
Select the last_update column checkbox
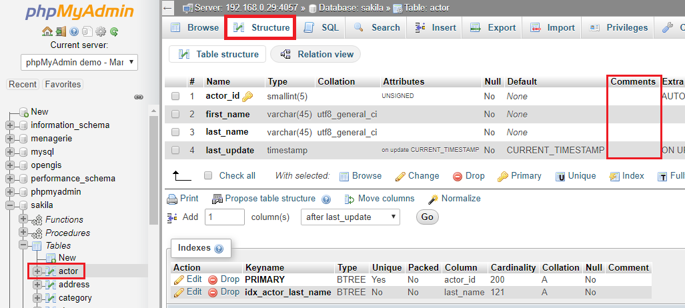[x=175, y=150]
